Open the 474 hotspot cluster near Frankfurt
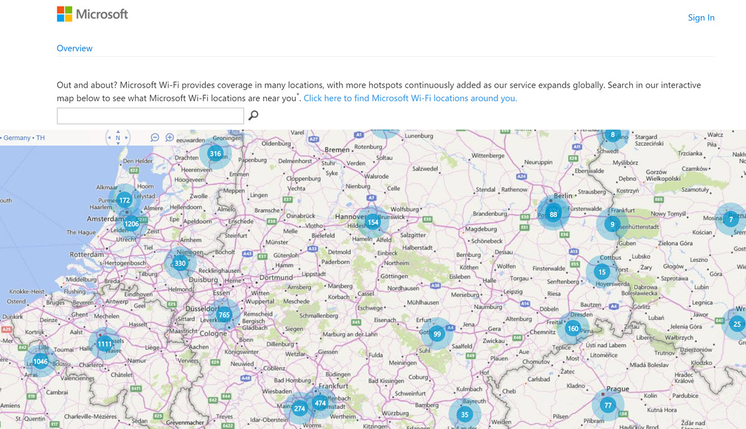The image size is (746, 429). click(x=320, y=403)
